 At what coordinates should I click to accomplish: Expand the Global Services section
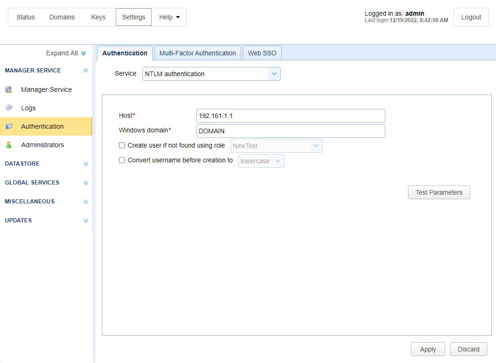point(85,183)
